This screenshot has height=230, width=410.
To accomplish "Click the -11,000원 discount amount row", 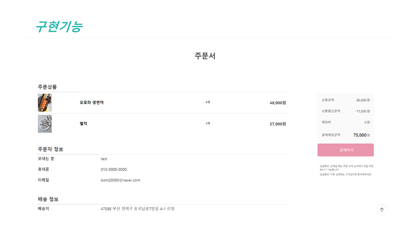I will pyautogui.click(x=345, y=111).
